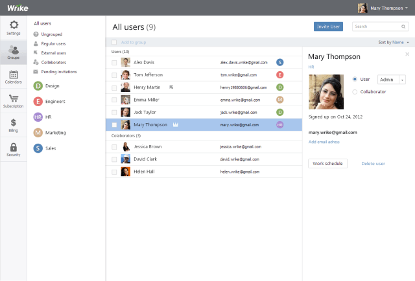Tick the select-all checkbox near Add to group
Screen dimensions: 415x281
[114, 42]
